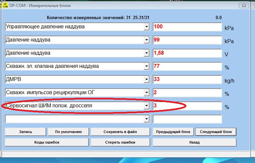Click value field showing 77 %
Image resolution: width=255 pixels, height=163 pixels.
pyautogui.click(x=187, y=66)
